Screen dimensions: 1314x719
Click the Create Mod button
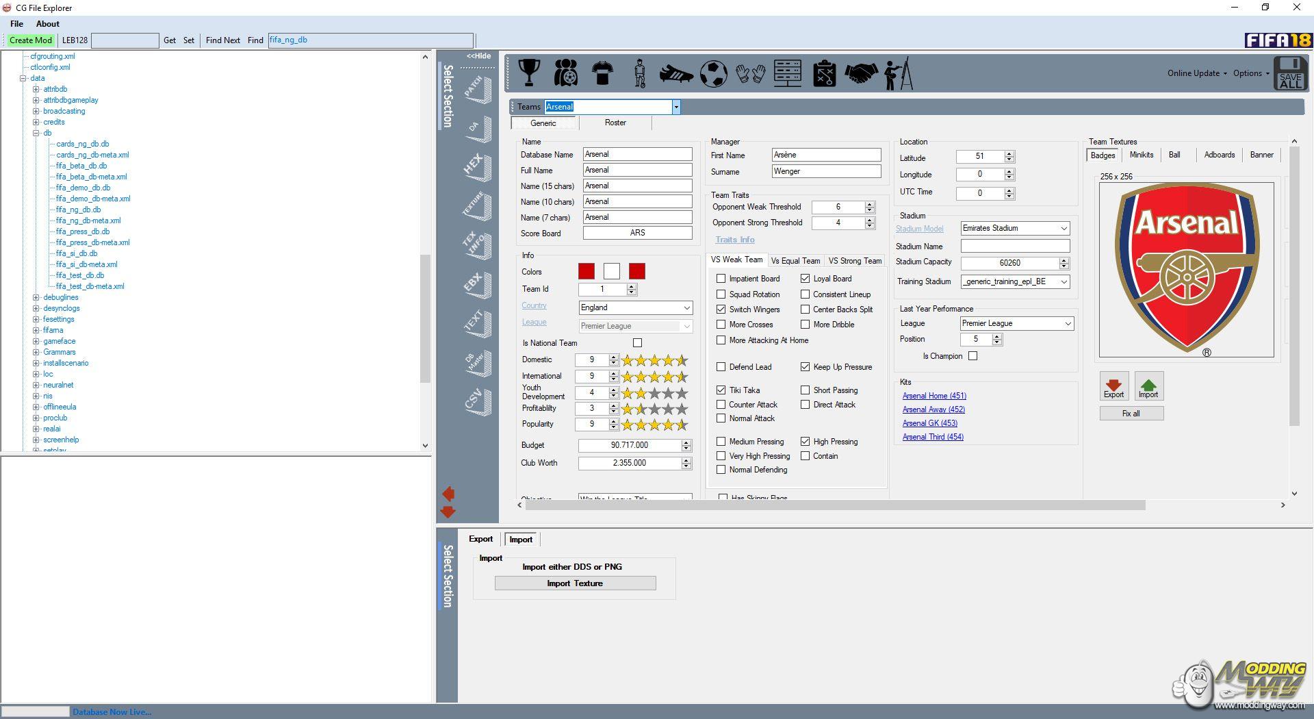point(31,40)
